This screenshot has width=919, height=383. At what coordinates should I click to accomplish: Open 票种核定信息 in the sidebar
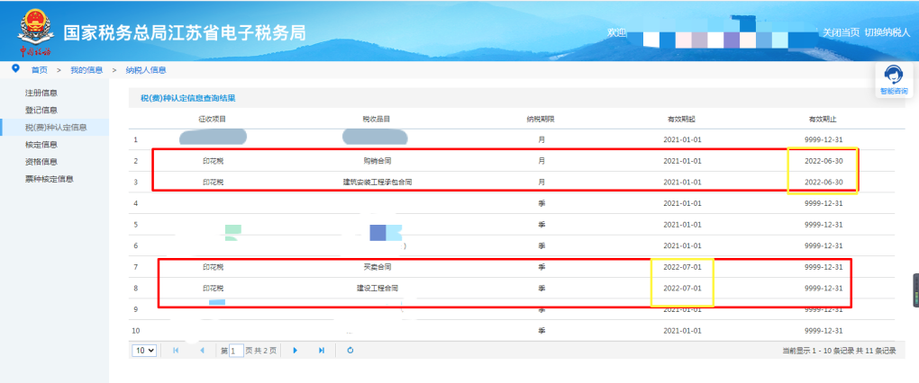[x=50, y=179]
